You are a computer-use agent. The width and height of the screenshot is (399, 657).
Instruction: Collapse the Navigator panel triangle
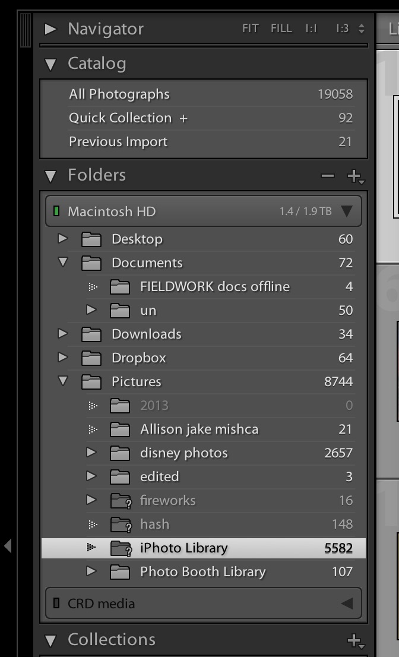coord(50,29)
